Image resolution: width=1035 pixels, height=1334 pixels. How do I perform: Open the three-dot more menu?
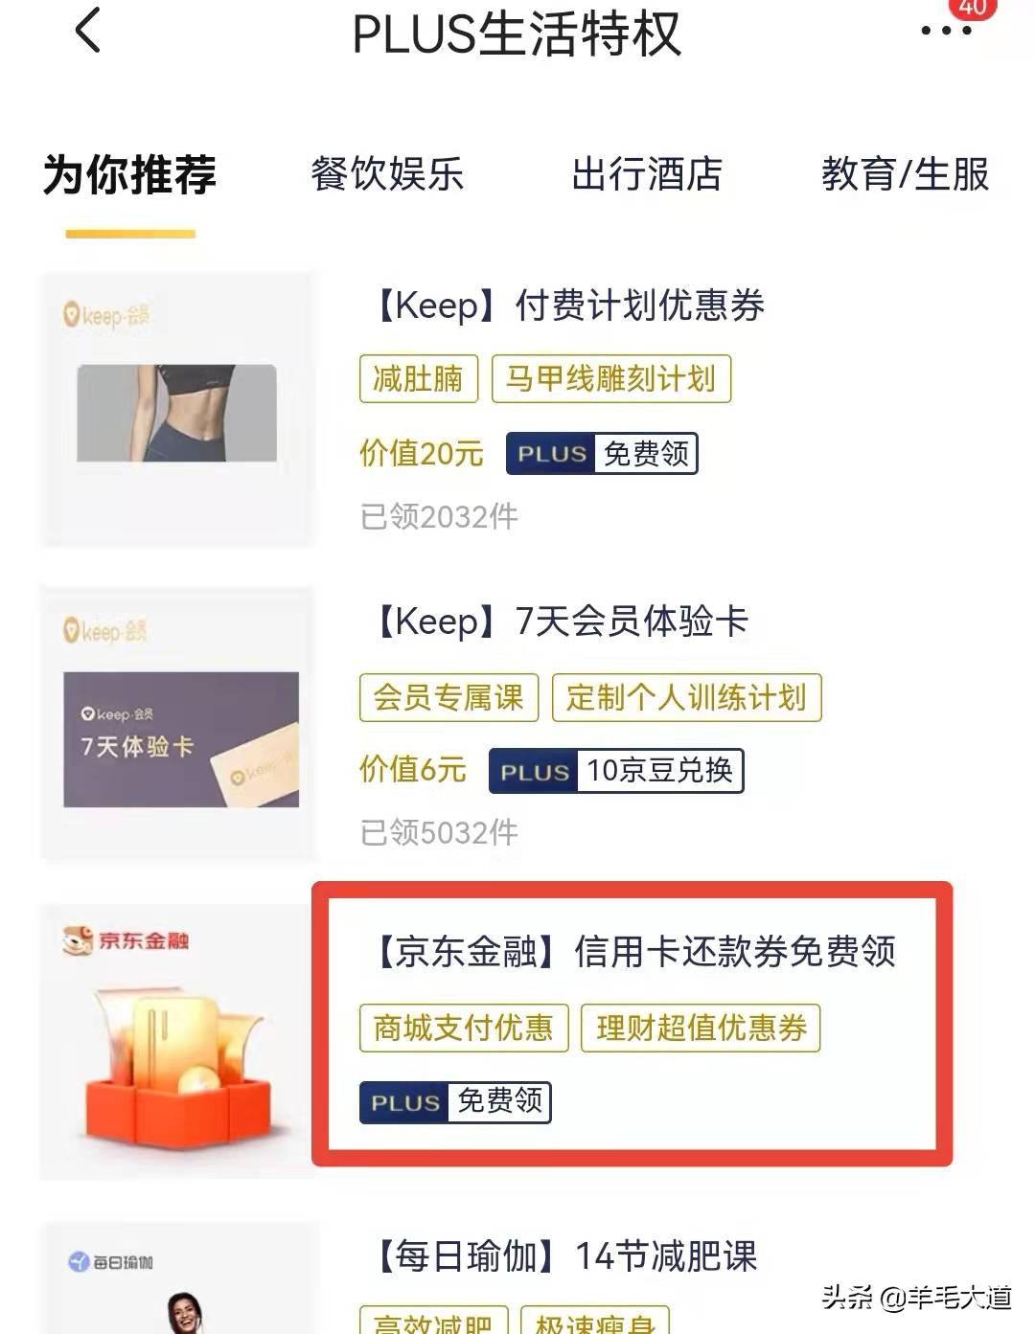946,31
